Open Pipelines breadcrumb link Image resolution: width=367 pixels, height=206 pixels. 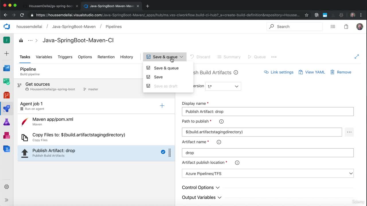click(114, 27)
